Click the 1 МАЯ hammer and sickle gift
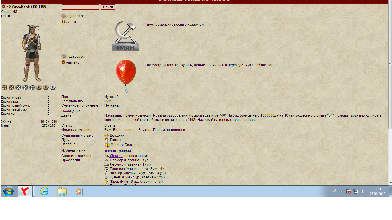 [x=126, y=36]
